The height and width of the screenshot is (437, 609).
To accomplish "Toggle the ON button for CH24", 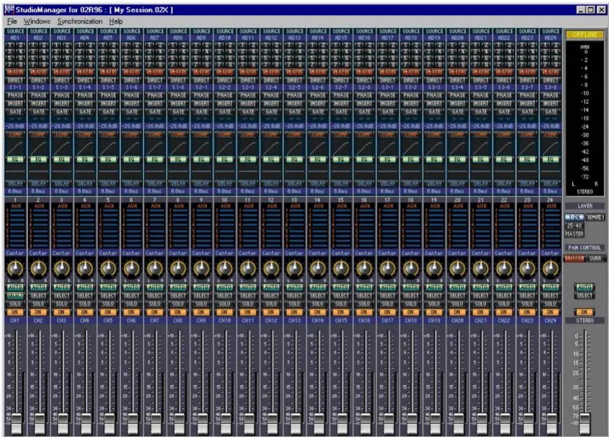I will pyautogui.click(x=551, y=312).
